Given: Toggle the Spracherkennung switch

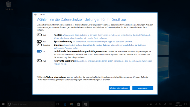Looking at the screenshot, I should pyautogui.click(x=39, y=41).
